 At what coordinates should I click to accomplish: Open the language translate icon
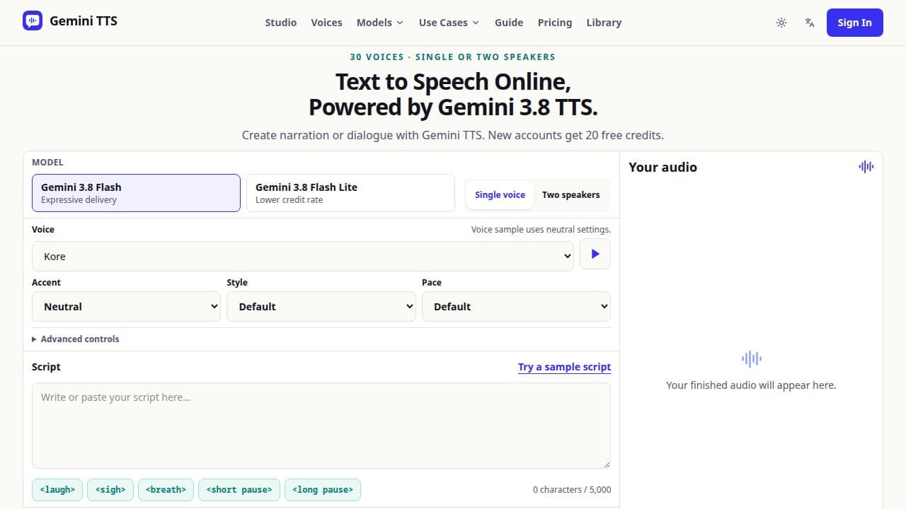(810, 23)
